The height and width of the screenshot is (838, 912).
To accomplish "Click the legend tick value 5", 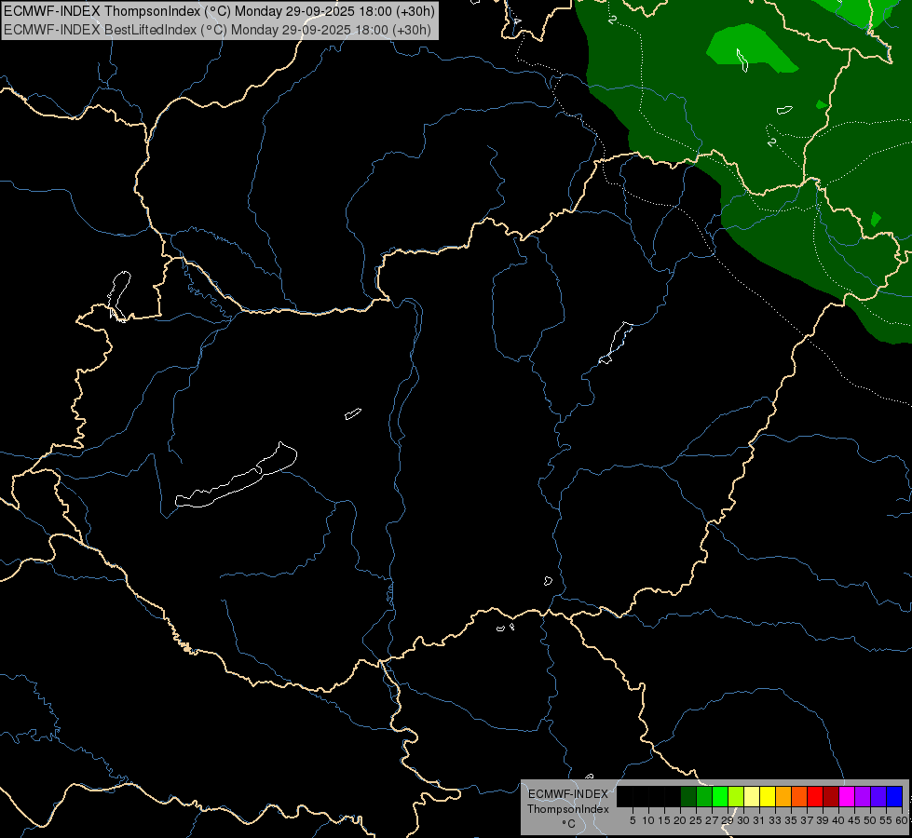I will (x=633, y=820).
